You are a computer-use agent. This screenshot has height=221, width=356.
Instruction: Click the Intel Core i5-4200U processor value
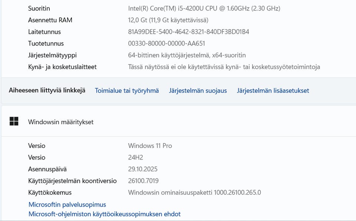204,8
